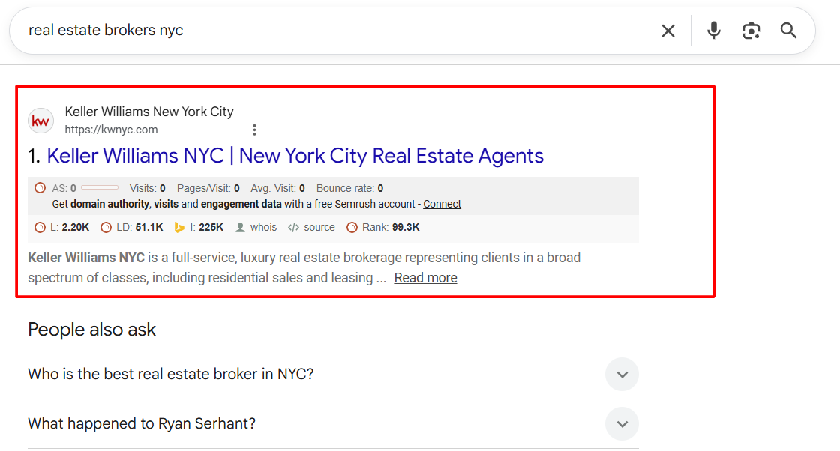This screenshot has height=451, width=840.
Task: Click the Semrush Rank 99.3K circle icon
Action: click(x=352, y=227)
